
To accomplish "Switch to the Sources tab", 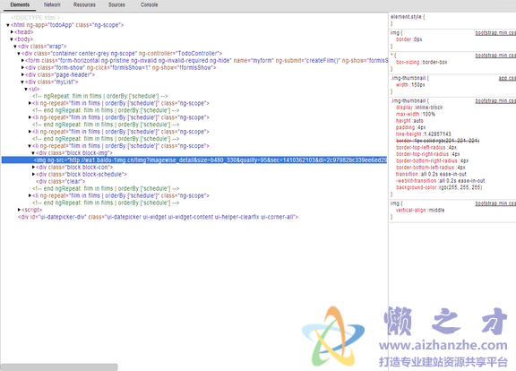I will click(x=116, y=4).
